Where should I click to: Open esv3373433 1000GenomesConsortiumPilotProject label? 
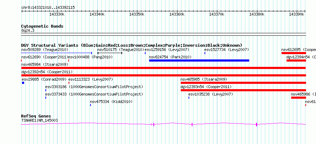[x=94, y=94]
